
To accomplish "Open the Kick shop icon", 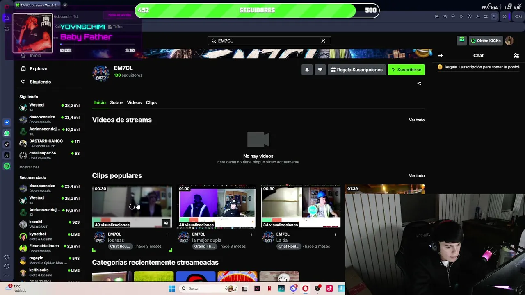I will coord(462,40).
